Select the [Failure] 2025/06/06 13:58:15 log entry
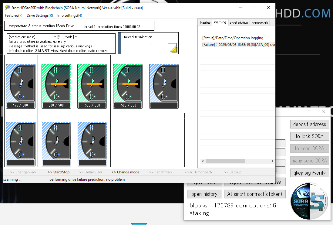 click(x=238, y=44)
